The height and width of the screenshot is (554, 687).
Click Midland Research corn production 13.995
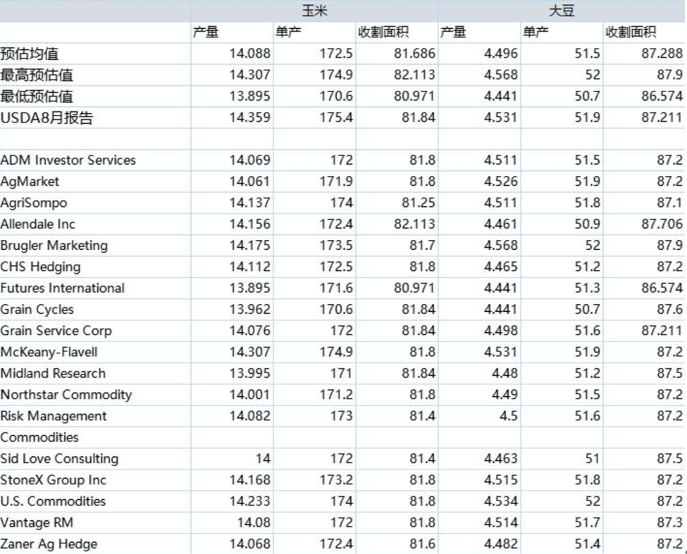[x=249, y=373]
